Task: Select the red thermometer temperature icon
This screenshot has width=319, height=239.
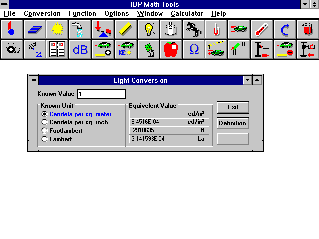Action: pyautogui.click(x=262, y=29)
